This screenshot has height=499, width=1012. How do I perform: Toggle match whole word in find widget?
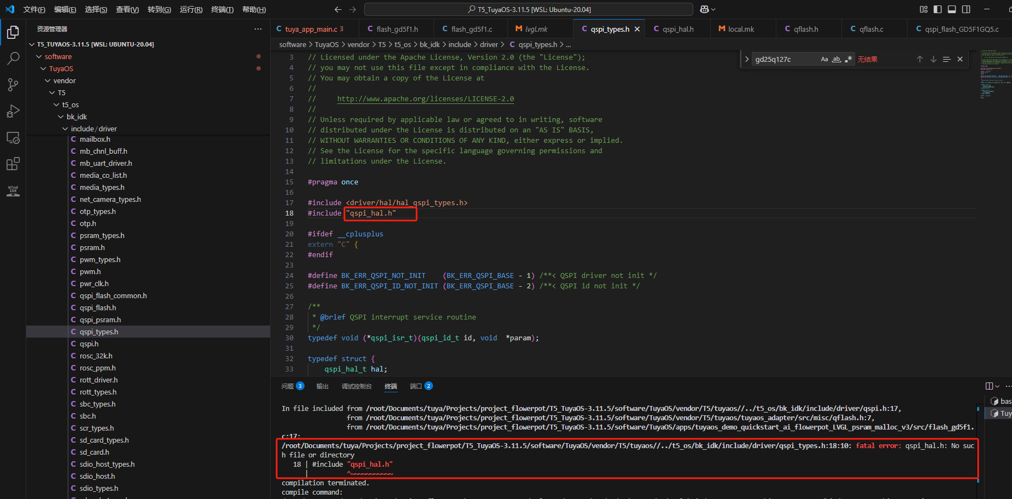836,59
